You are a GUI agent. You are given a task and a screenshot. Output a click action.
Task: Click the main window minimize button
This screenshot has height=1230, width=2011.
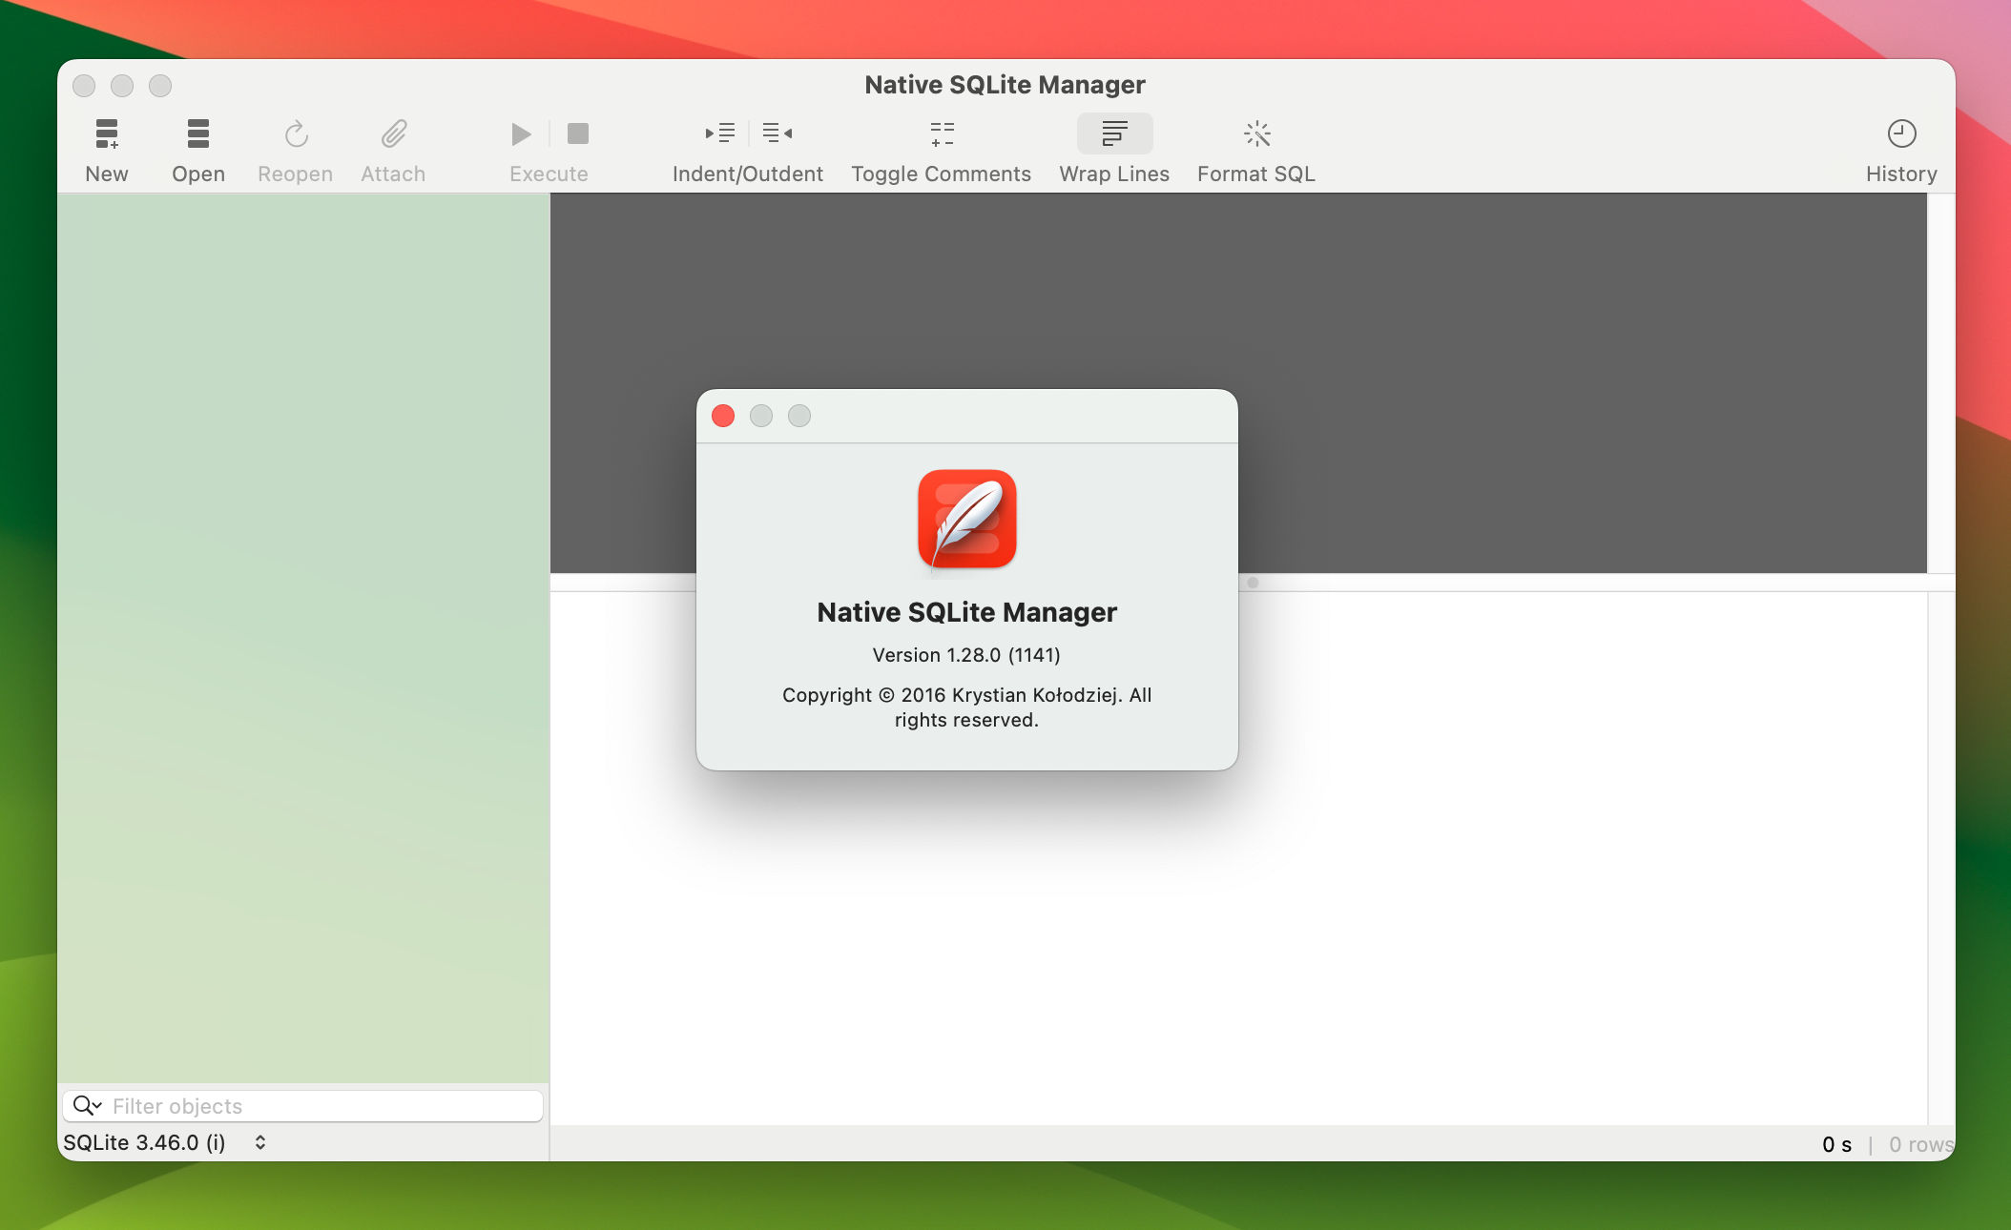[122, 86]
